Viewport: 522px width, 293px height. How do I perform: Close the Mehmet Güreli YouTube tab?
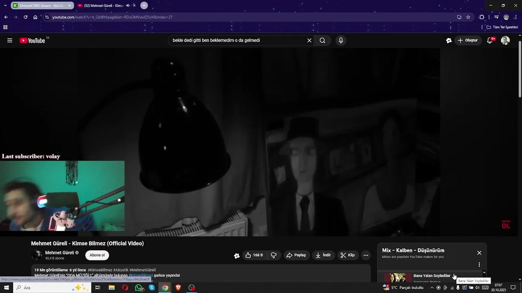134,6
